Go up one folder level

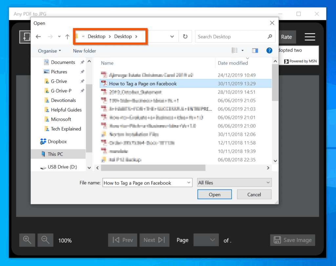coord(68,37)
